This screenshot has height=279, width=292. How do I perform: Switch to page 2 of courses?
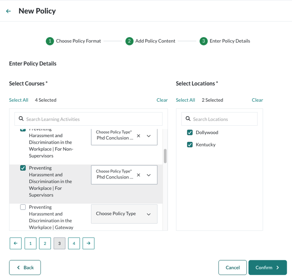(x=45, y=243)
